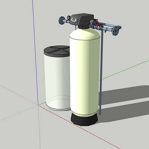Select the right pipe flange

(115, 31)
